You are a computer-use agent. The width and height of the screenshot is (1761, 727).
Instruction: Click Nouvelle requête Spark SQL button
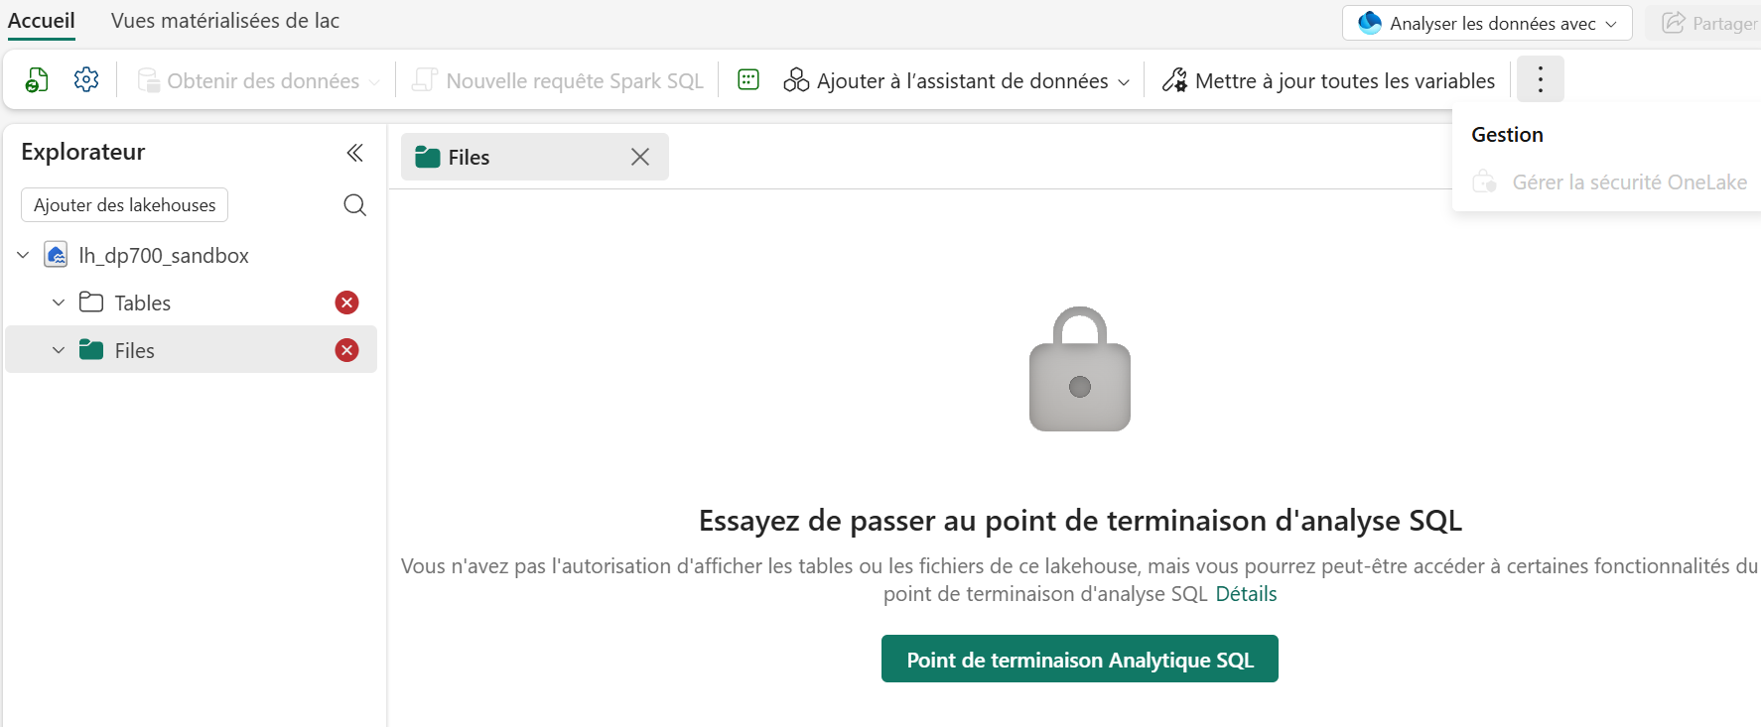coord(559,80)
